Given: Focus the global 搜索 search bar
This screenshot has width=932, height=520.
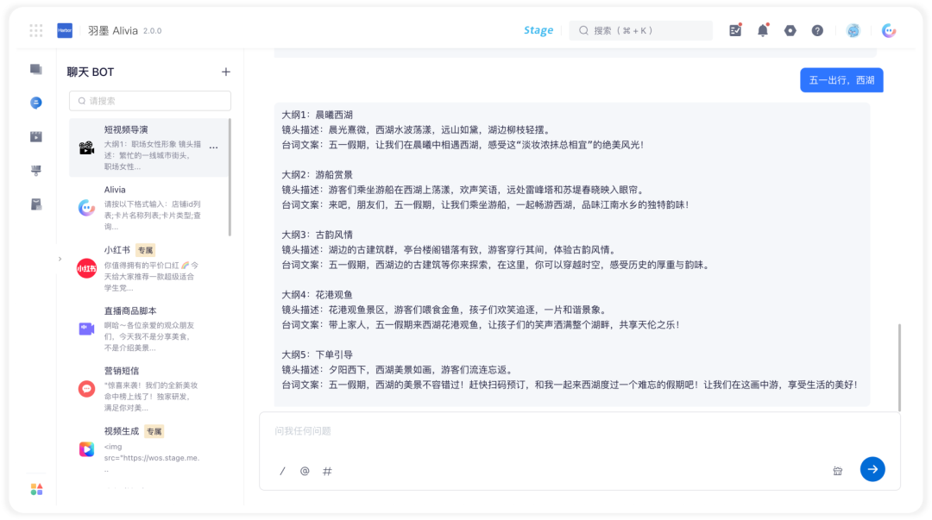Looking at the screenshot, I should click(x=640, y=30).
